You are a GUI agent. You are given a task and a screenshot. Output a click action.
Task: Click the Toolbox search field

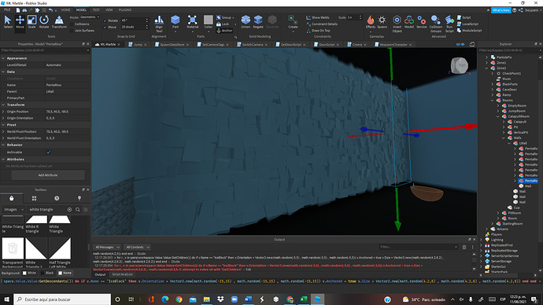click(x=47, y=209)
